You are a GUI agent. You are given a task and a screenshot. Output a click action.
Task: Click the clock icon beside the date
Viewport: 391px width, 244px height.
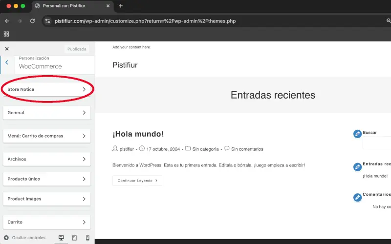click(x=142, y=149)
